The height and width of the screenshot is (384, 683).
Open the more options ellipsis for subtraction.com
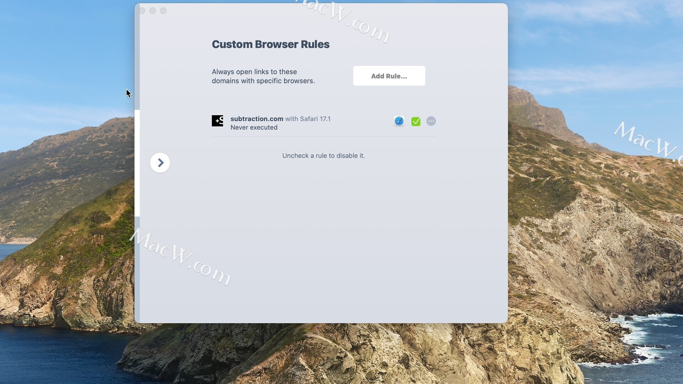coord(431,121)
